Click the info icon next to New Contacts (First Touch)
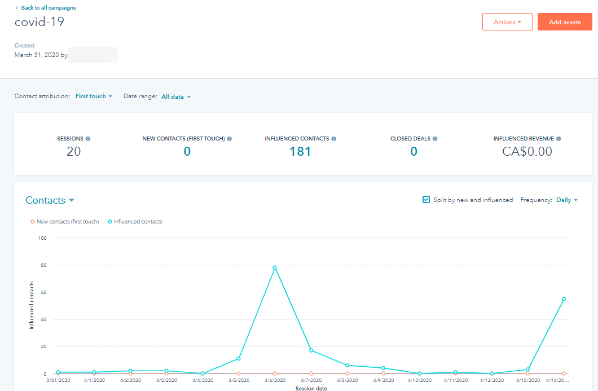Viewport: 598px width, 391px height. (230, 139)
